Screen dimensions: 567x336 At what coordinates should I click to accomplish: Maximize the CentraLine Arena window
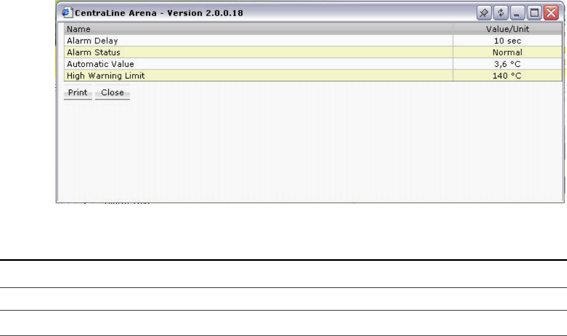[x=534, y=13]
